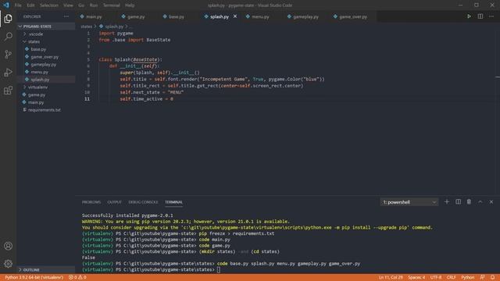This screenshot has height=281, width=500.
Task: Click the states breadcrumb segment
Action: (86, 27)
